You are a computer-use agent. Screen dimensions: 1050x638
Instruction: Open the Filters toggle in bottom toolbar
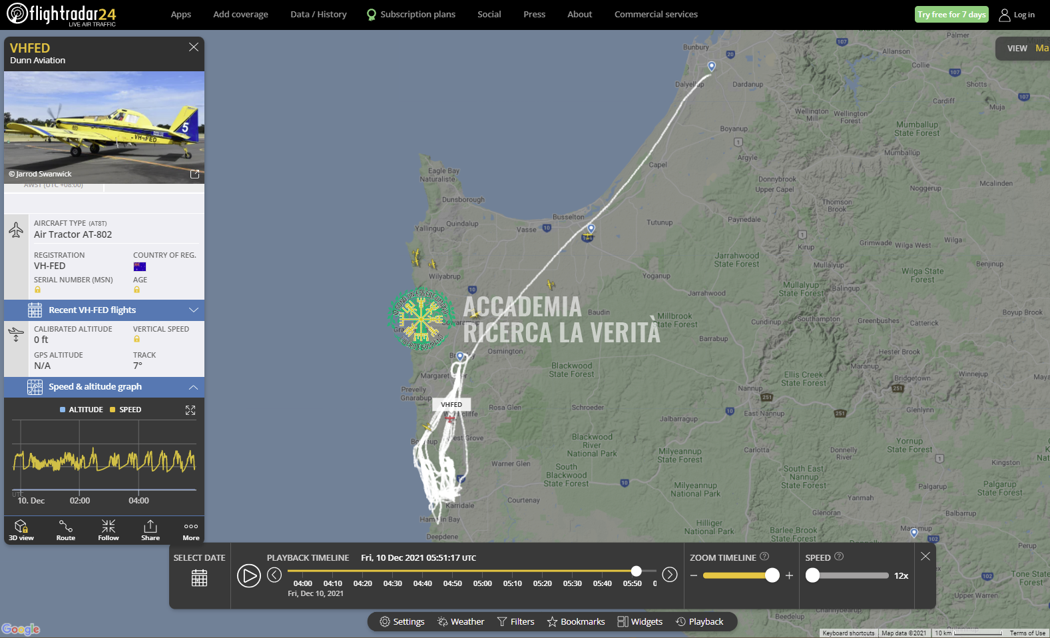(x=516, y=621)
